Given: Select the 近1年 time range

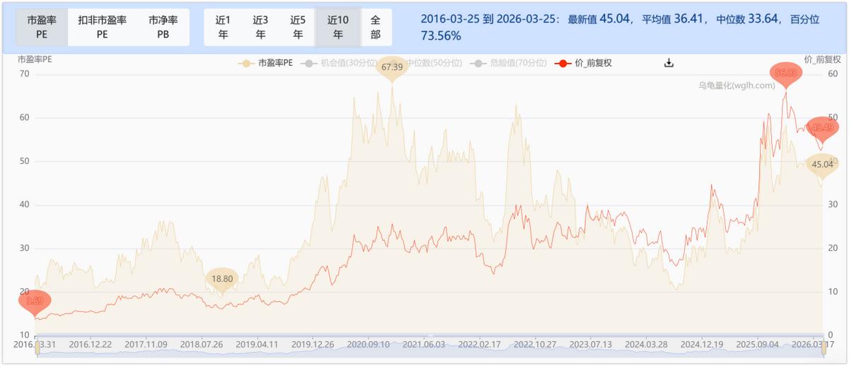Looking at the screenshot, I should coord(223,27).
